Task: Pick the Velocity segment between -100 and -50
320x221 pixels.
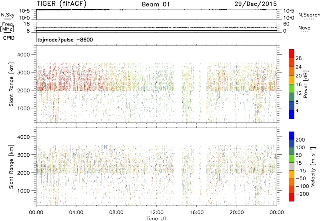Action: (x=292, y=182)
